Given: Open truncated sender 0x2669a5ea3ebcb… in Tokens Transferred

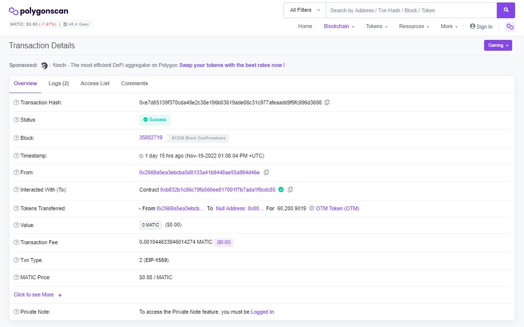Looking at the screenshot, I should click(x=180, y=208).
